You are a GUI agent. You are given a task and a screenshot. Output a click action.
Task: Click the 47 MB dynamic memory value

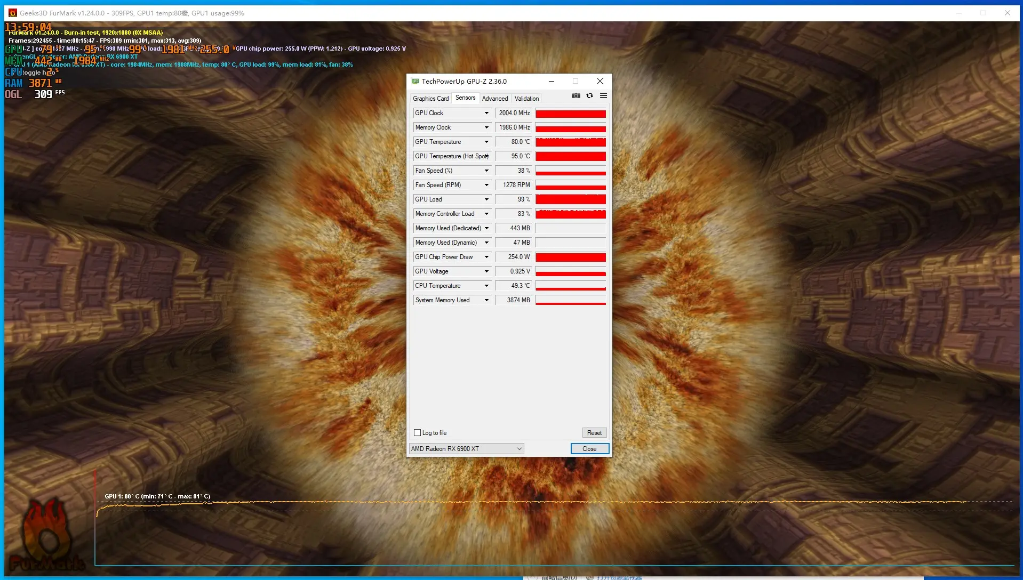click(x=513, y=243)
